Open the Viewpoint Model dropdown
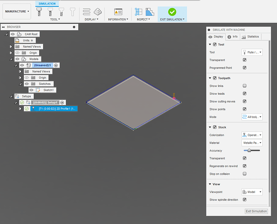 coord(252,192)
